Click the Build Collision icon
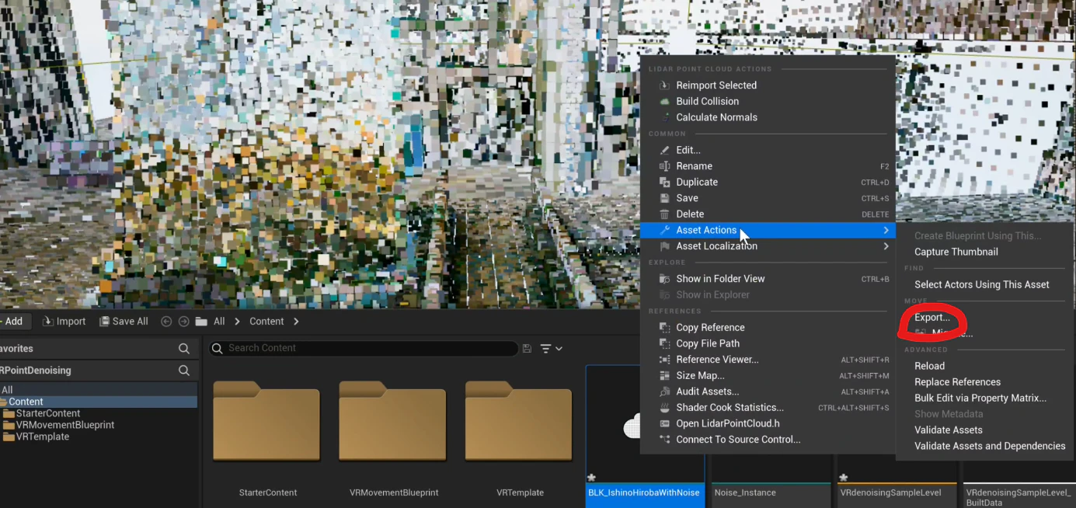Viewport: 1076px width, 508px height. (664, 102)
